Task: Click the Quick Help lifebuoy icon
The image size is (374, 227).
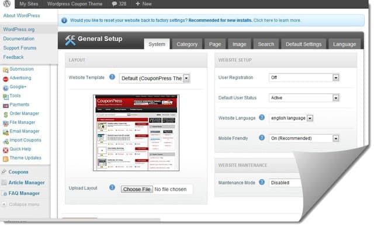Action: pyautogui.click(x=5, y=151)
